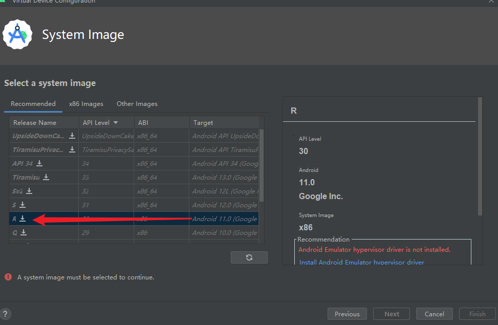Download the UpsideDownCake system image
The height and width of the screenshot is (325, 498).
pos(72,136)
